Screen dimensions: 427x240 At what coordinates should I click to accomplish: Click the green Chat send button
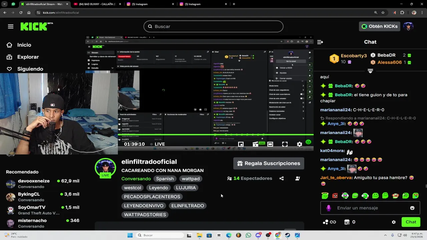point(411,222)
